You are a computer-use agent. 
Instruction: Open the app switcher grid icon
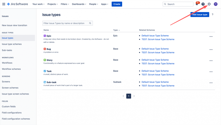4,4
